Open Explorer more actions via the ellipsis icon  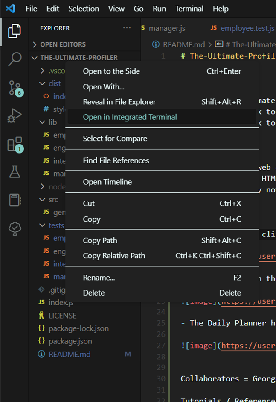click(x=127, y=27)
